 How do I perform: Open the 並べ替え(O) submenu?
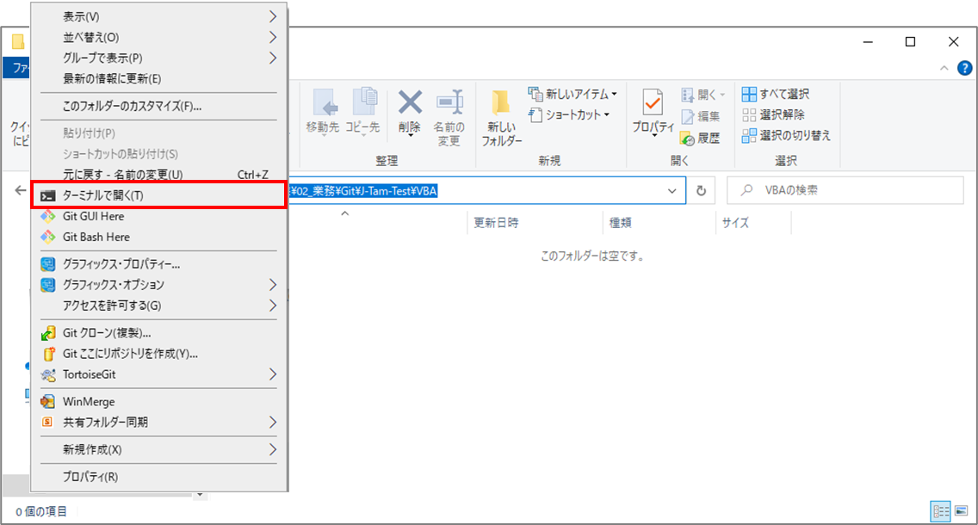(159, 37)
